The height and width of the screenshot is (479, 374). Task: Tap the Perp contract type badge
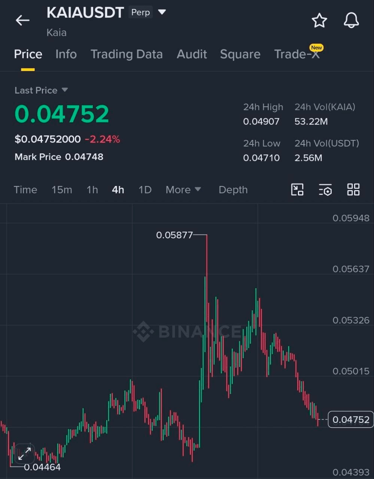point(140,12)
